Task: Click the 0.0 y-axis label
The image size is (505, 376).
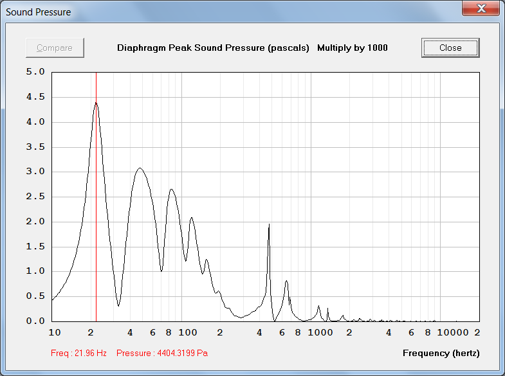Action: tap(35, 321)
